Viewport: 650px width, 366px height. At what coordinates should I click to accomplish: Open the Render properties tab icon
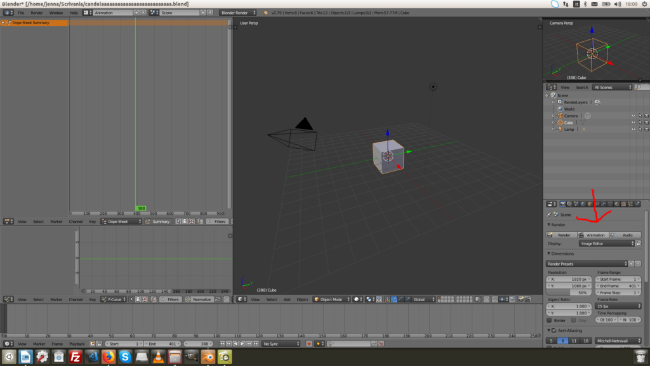click(x=562, y=204)
